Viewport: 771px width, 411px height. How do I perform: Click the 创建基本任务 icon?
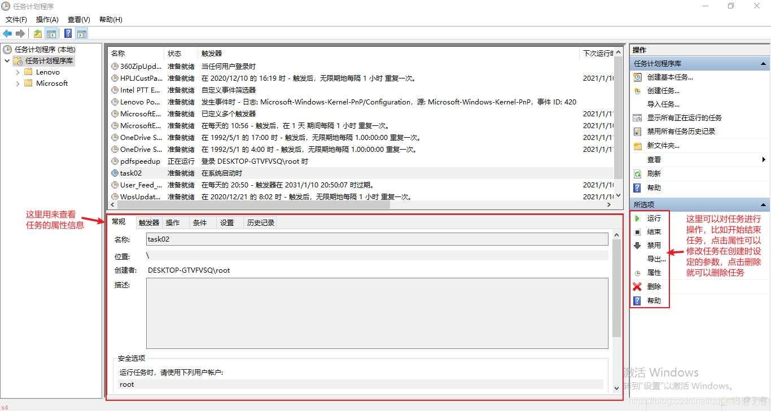coord(638,77)
